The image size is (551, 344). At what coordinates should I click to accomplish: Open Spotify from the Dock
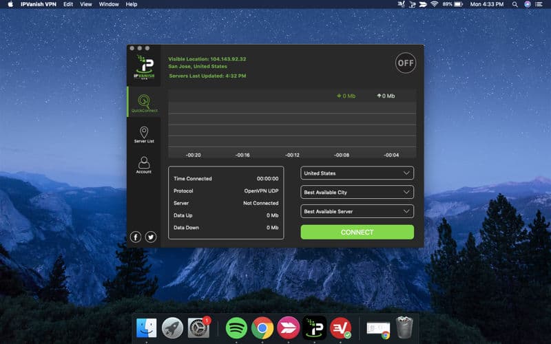point(236,328)
